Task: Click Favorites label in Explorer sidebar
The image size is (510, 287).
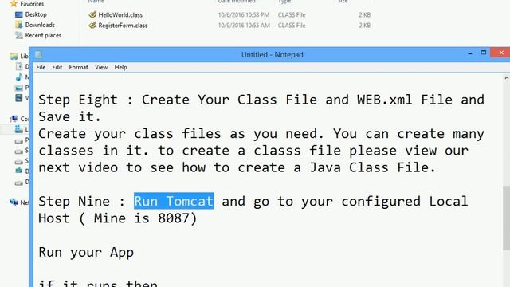Action: click(32, 4)
